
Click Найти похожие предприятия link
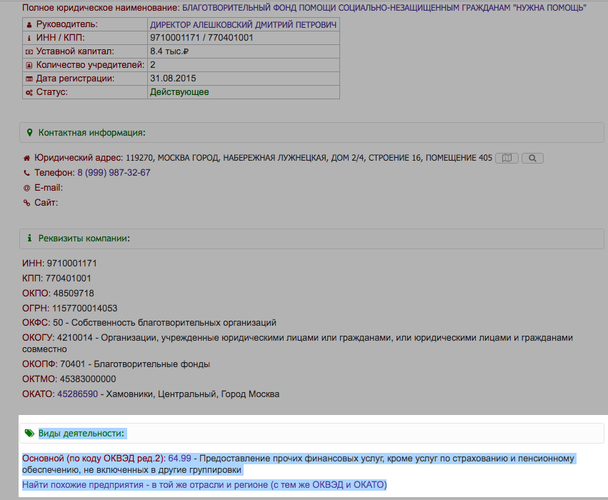click(x=204, y=485)
